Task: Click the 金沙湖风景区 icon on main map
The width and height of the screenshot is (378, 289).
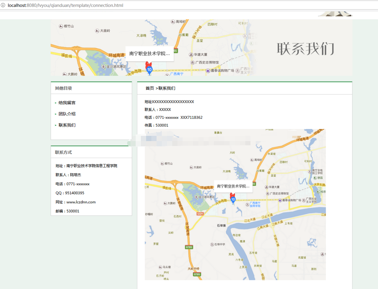Action: [196, 197]
